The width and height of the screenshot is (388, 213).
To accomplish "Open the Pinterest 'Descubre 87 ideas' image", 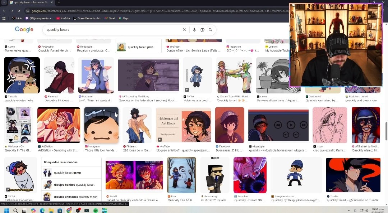I will tap(59, 75).
